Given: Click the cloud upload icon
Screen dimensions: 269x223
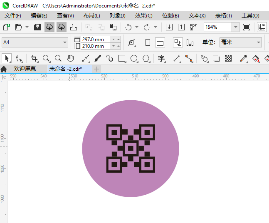Looking at the screenshot, I should tap(62, 27).
